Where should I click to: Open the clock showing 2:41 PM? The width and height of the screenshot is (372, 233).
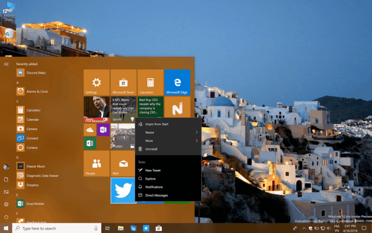pyautogui.click(x=350, y=228)
